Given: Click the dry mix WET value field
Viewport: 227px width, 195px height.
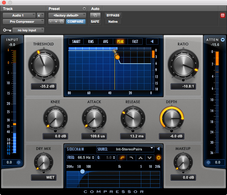Looking at the screenshot, I should pos(44,177).
